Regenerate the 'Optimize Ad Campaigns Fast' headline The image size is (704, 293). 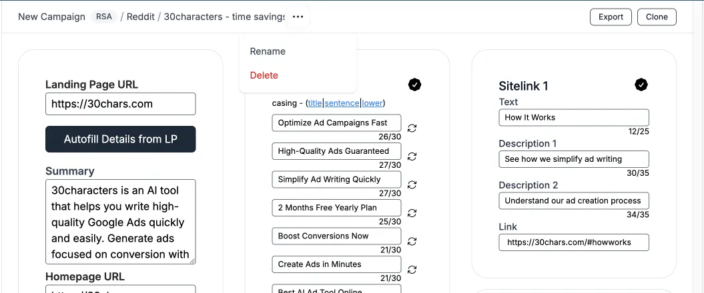click(412, 128)
